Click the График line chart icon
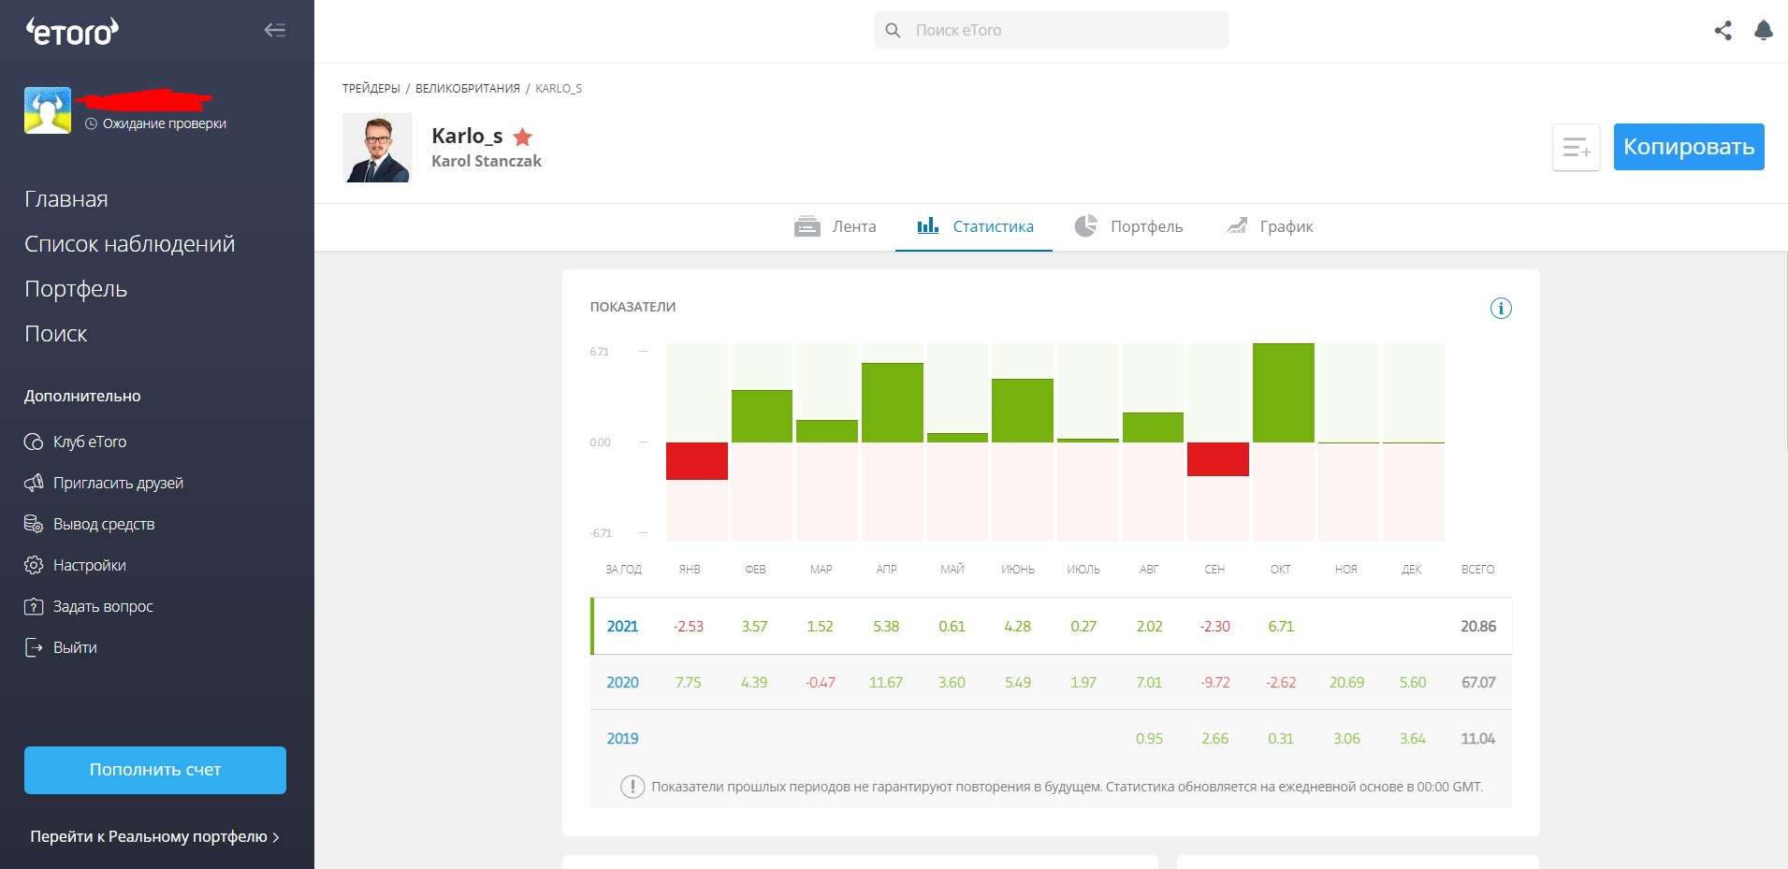Image resolution: width=1788 pixels, height=869 pixels. (1237, 225)
